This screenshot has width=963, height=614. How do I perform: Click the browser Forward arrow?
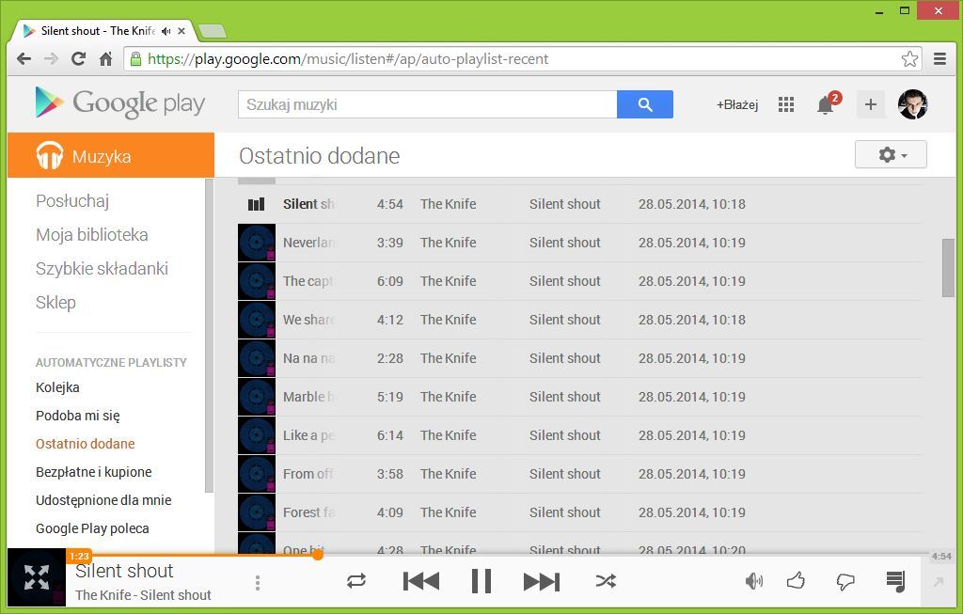[x=51, y=59]
